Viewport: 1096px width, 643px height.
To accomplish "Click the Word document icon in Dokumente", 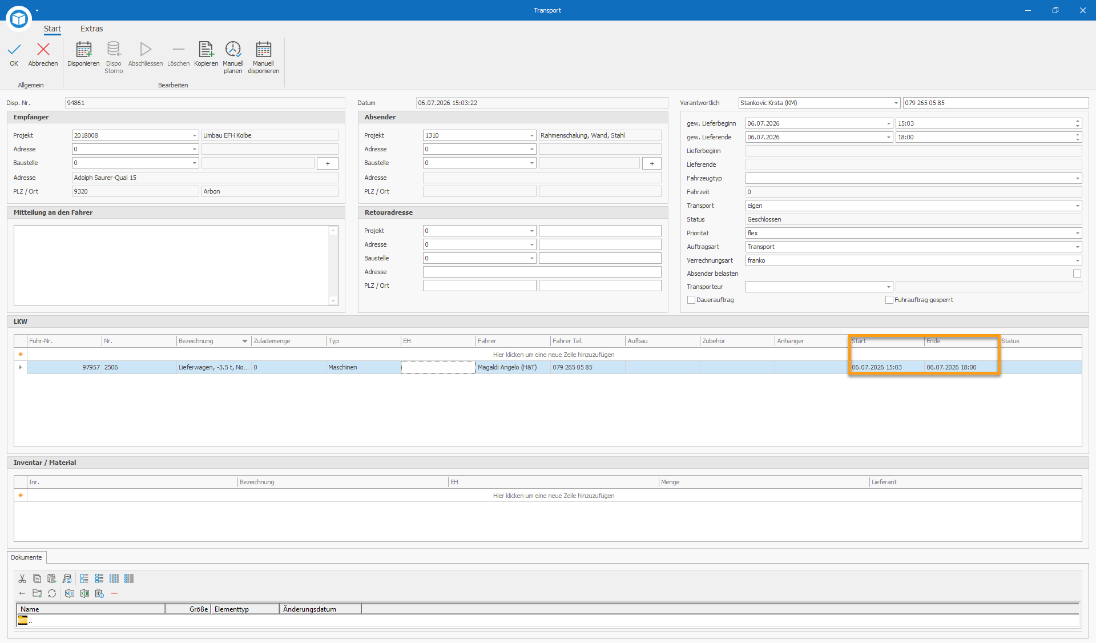I will (x=69, y=593).
